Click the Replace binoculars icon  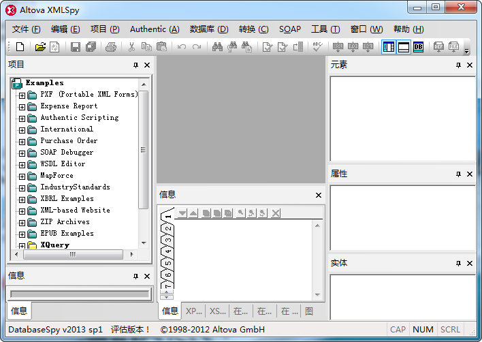point(247,47)
